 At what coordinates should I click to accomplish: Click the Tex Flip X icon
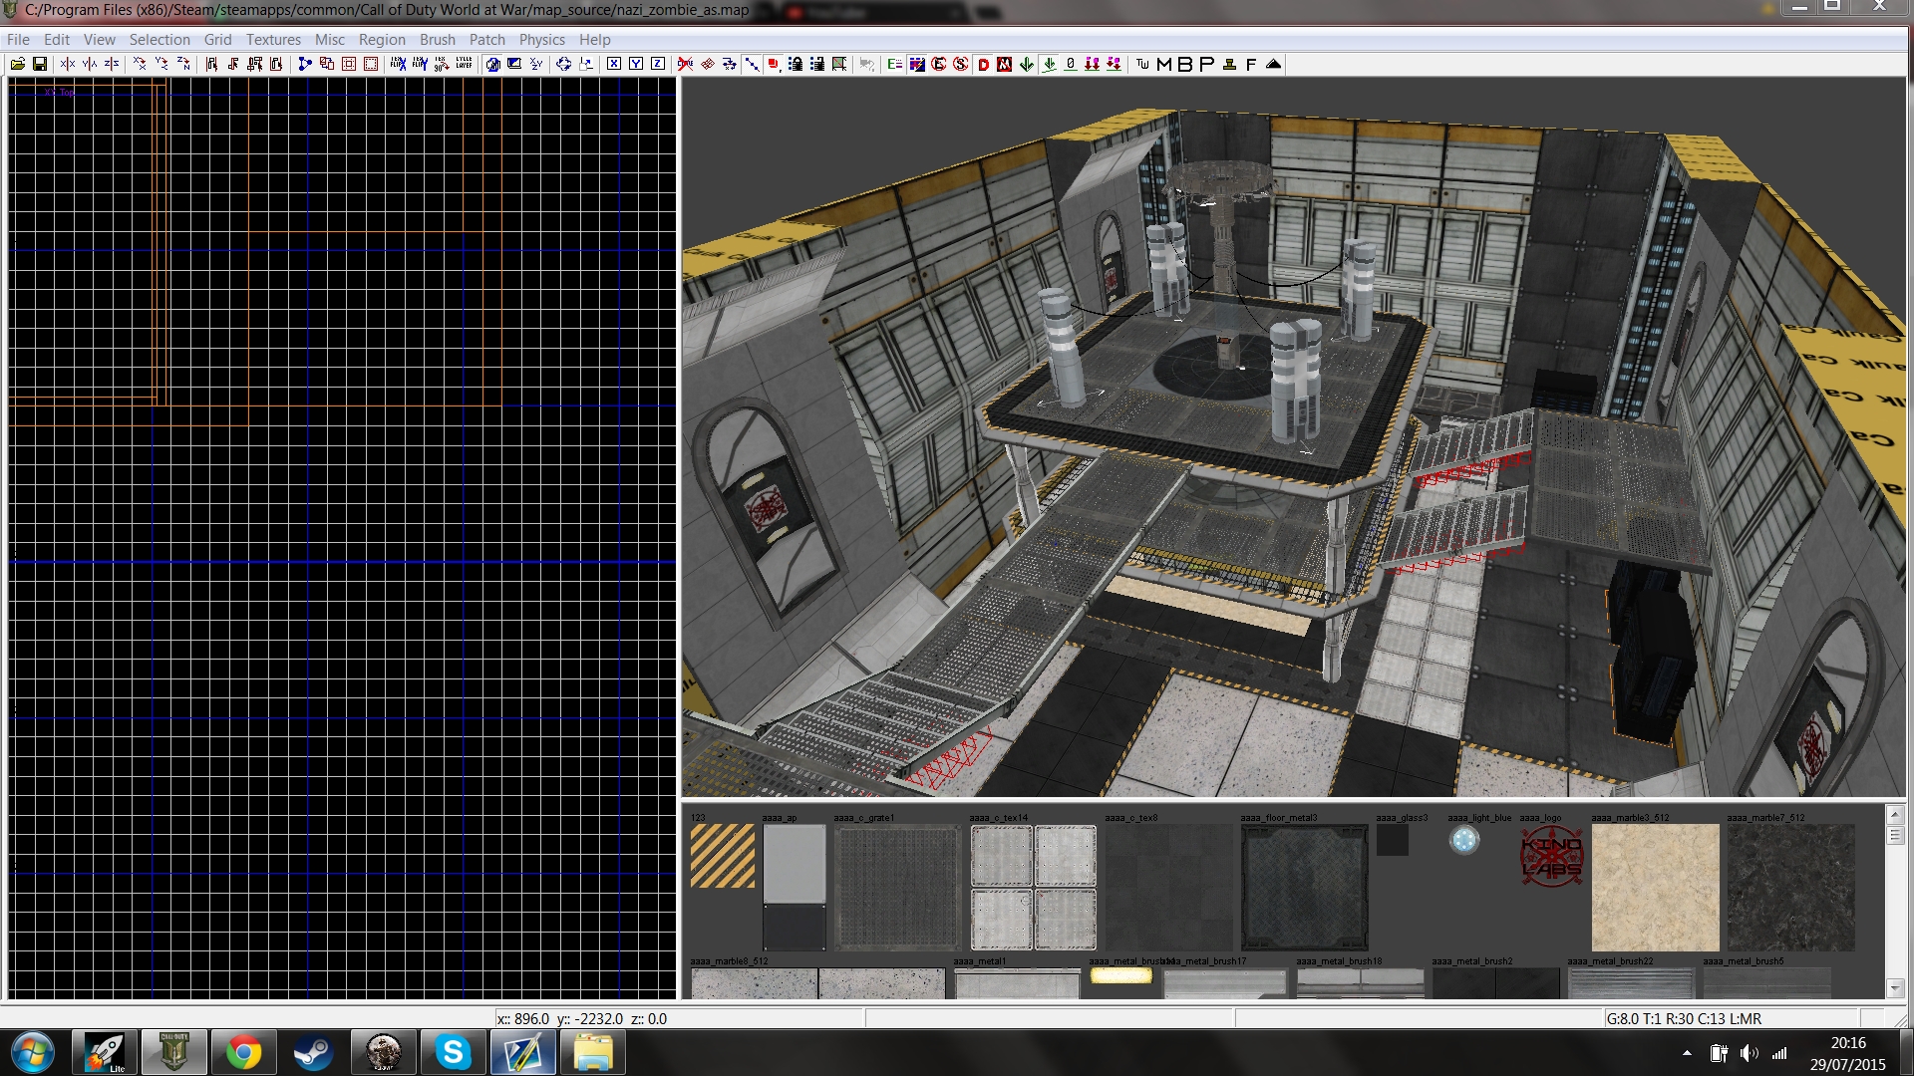click(398, 64)
